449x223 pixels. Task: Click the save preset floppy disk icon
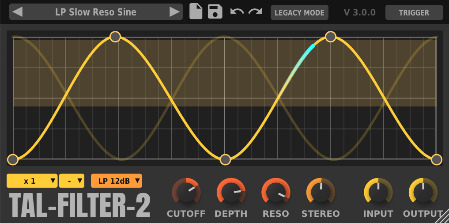pos(215,11)
